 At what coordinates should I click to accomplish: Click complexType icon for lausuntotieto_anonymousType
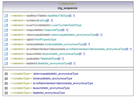6,88
